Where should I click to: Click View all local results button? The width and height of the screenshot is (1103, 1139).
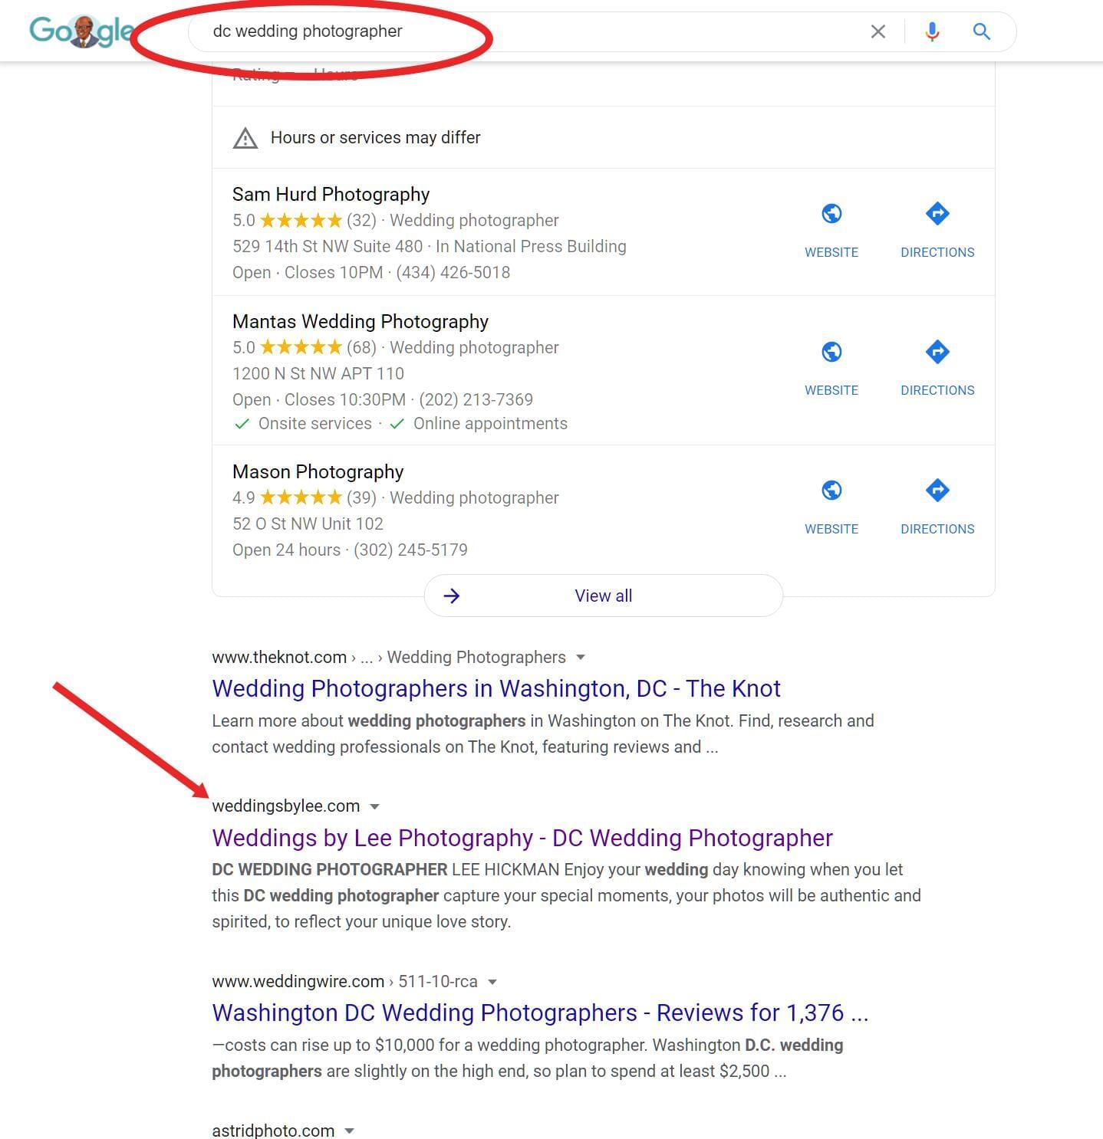pyautogui.click(x=604, y=596)
